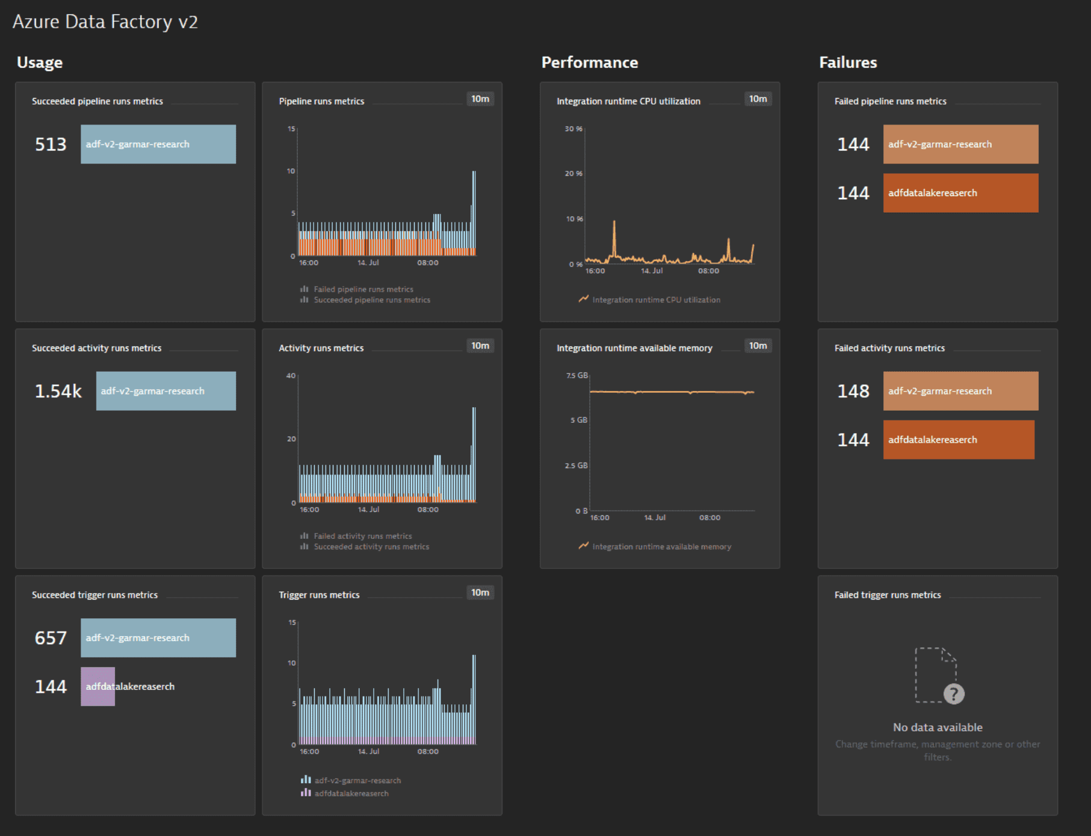Click 10m resolution badge on Activity runs metrics

tap(480, 345)
